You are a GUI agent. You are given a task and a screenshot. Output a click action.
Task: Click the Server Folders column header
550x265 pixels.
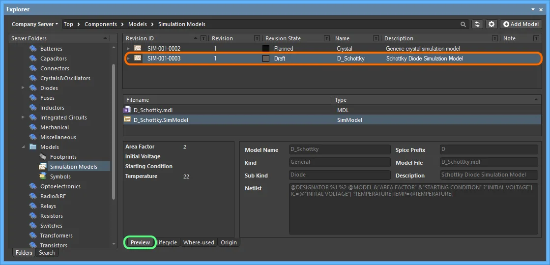59,38
